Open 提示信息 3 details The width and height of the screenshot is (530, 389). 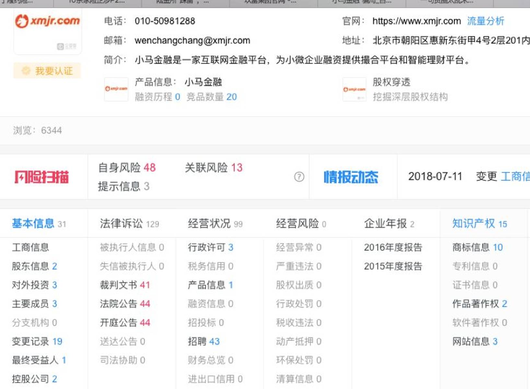(x=124, y=186)
